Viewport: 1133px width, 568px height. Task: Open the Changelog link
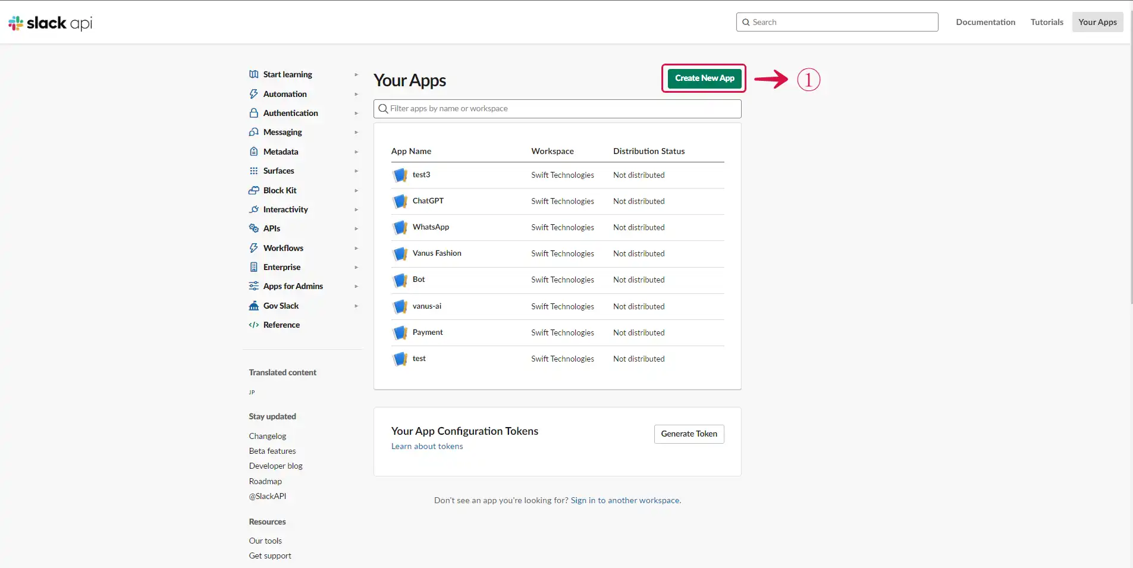pyautogui.click(x=268, y=436)
